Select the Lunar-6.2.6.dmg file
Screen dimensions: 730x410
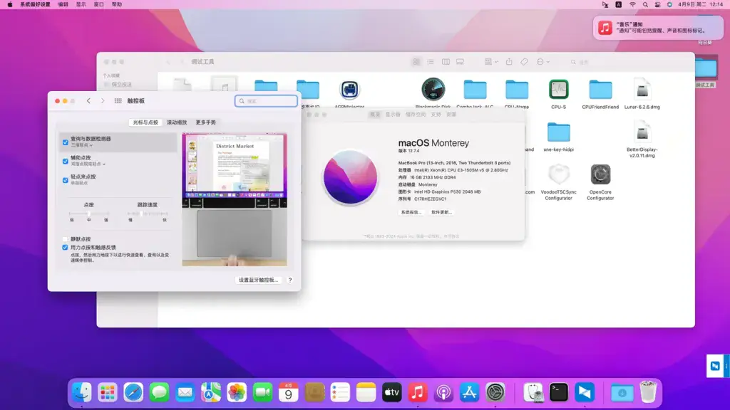[642, 89]
